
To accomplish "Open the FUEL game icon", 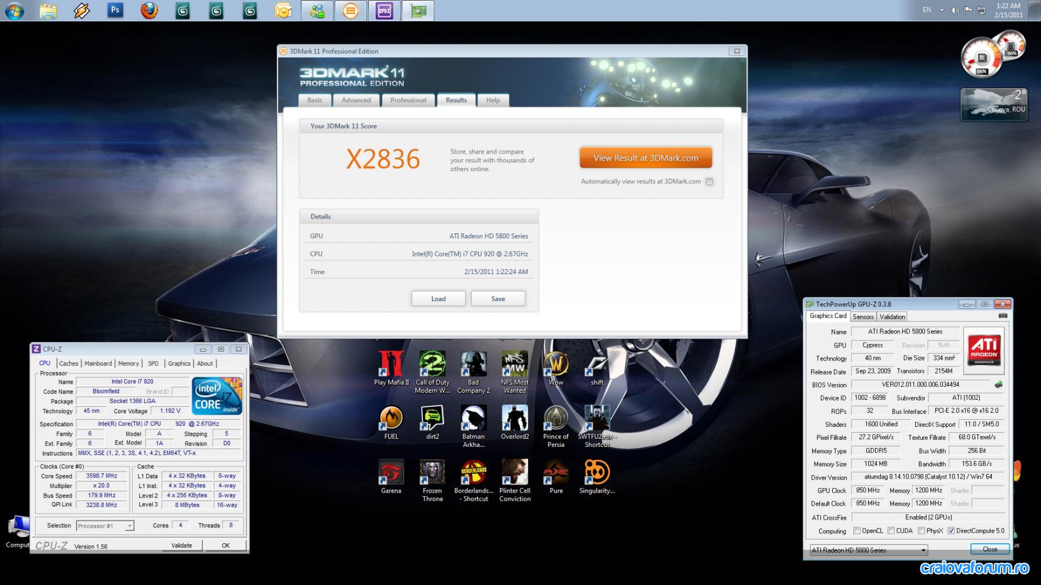I will coord(391,423).
